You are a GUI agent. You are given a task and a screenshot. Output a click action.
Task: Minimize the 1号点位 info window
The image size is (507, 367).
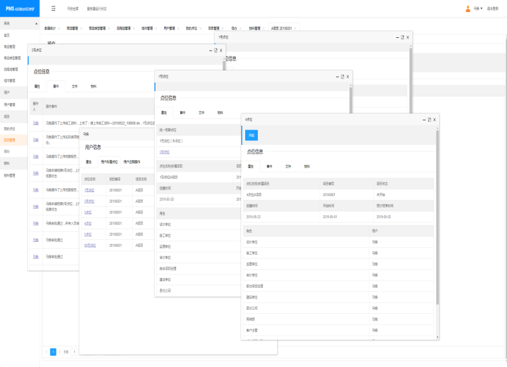click(337, 76)
